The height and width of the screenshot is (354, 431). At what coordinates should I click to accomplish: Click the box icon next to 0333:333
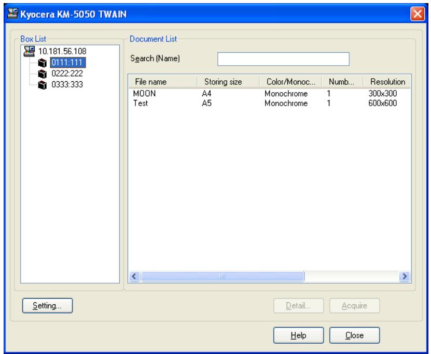[43, 85]
